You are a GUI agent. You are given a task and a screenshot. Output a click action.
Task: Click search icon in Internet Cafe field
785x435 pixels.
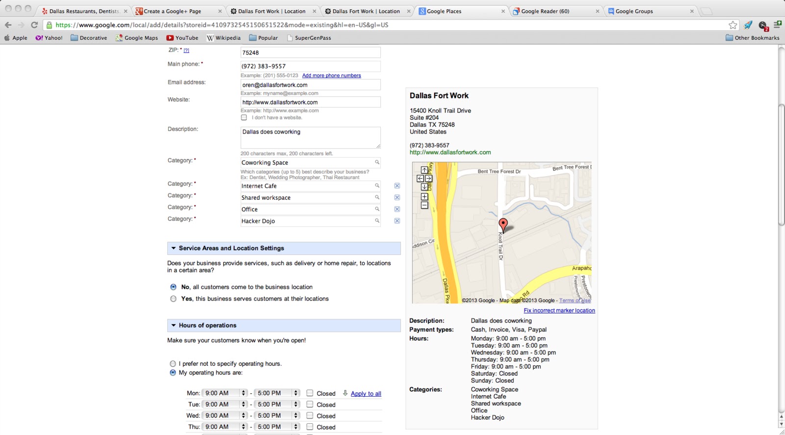click(377, 186)
